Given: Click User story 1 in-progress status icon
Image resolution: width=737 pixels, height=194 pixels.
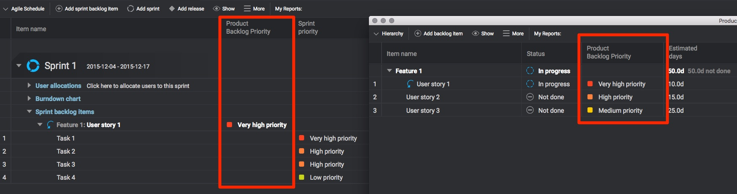Looking at the screenshot, I should 530,84.
